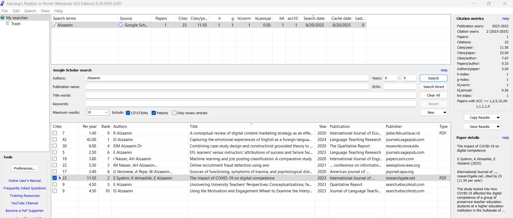Open the View menu
The width and height of the screenshot is (513, 218).
click(45, 11)
